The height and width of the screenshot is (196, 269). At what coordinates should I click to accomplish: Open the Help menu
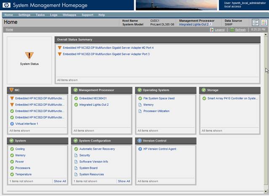pos(102,15)
